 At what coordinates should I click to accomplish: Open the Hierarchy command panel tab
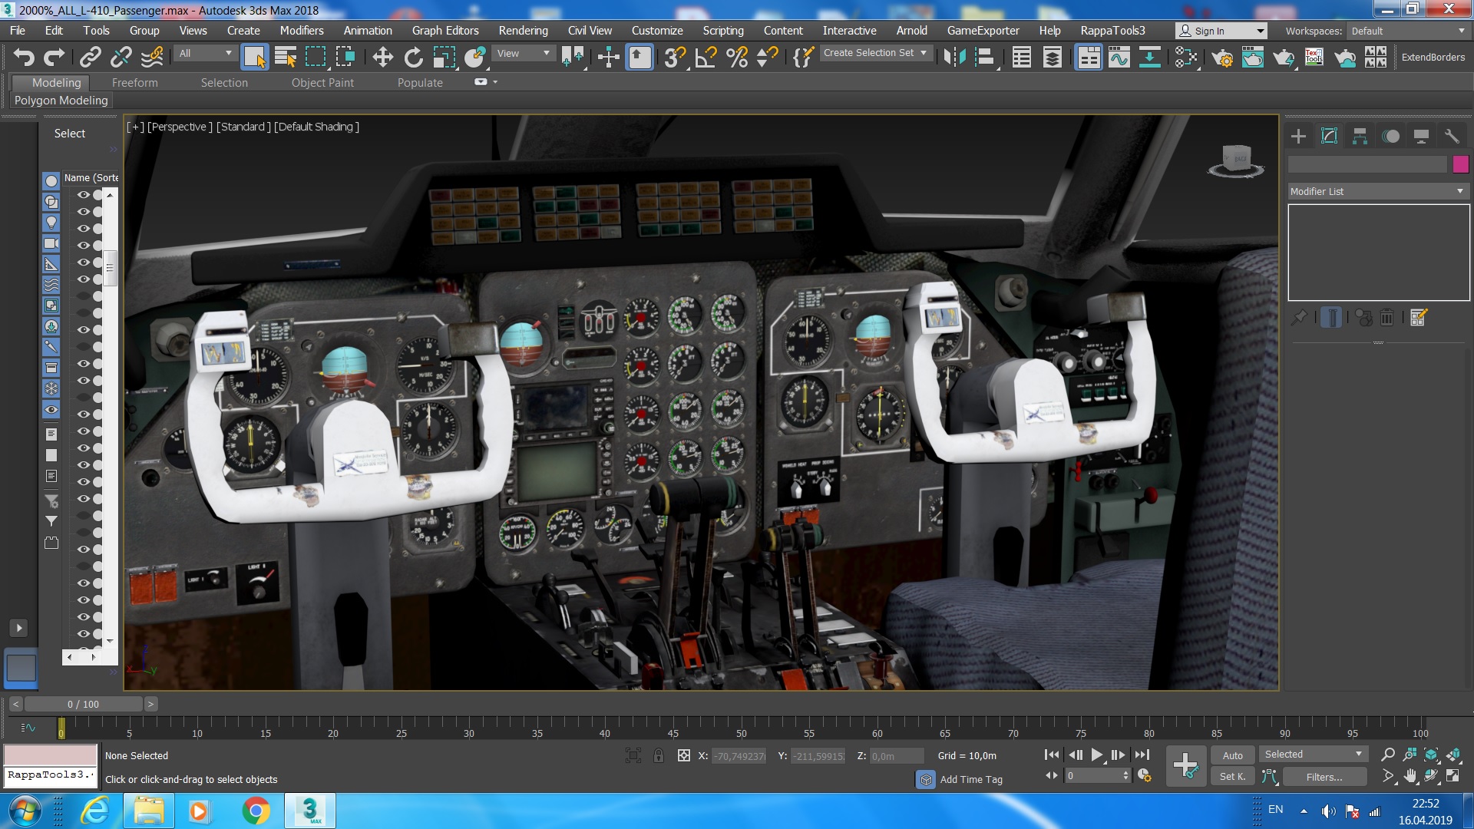1360,137
